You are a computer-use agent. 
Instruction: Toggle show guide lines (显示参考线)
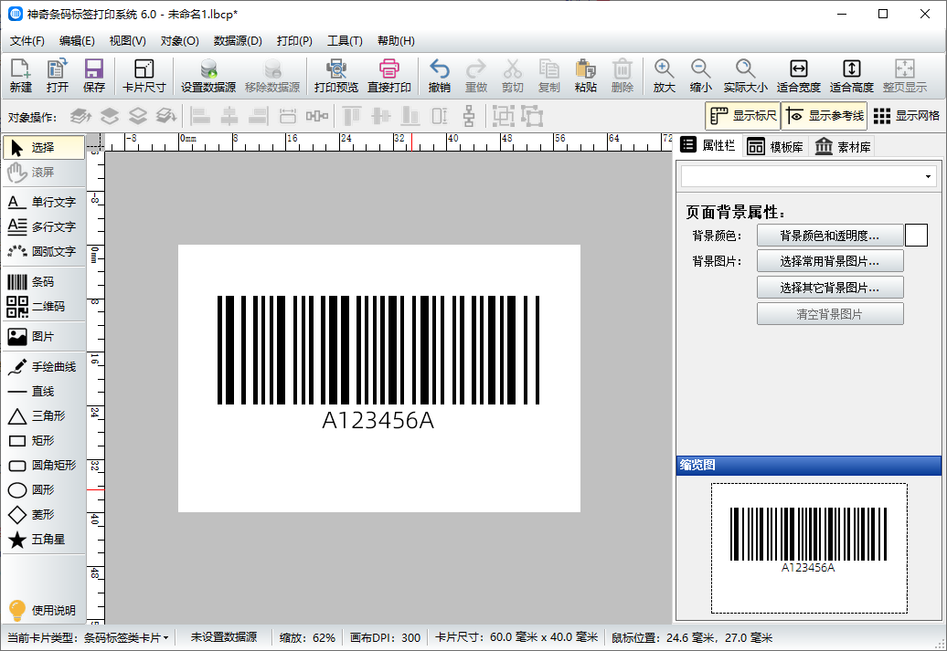[x=824, y=116]
